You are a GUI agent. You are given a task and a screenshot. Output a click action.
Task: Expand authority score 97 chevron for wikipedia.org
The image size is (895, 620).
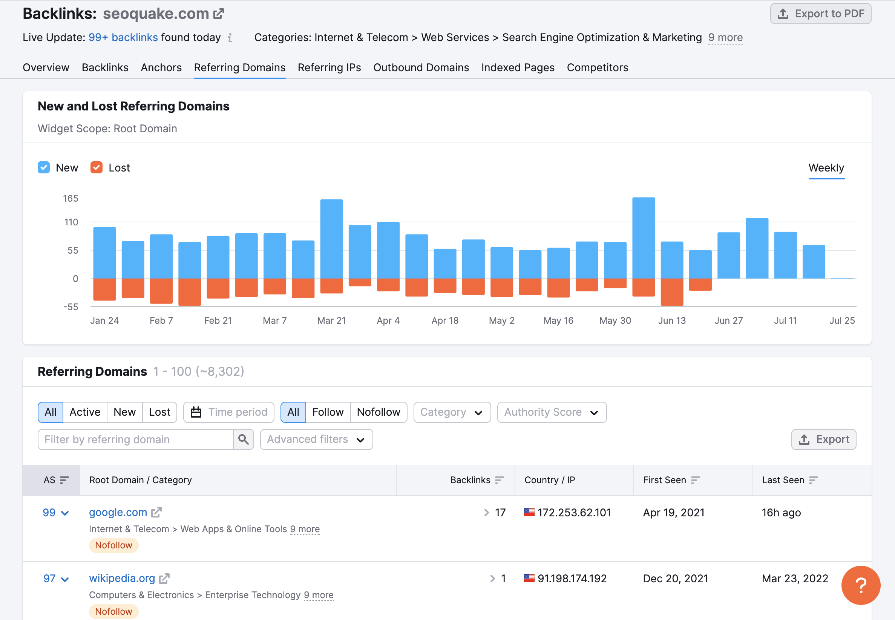click(65, 579)
